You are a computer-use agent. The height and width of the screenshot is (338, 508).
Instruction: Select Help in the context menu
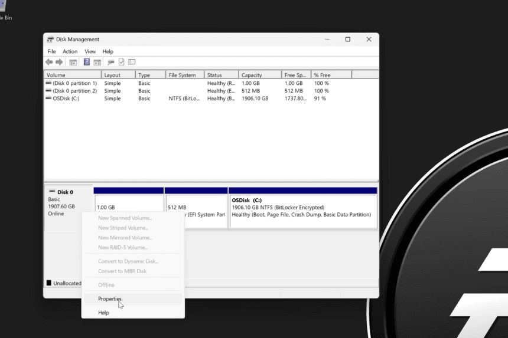tap(103, 313)
